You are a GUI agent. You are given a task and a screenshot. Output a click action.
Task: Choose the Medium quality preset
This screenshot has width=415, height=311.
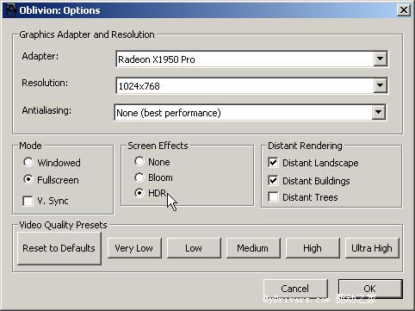point(253,248)
